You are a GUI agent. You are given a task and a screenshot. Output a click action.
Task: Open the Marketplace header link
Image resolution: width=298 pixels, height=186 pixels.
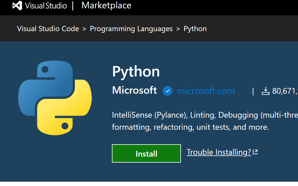click(x=106, y=5)
